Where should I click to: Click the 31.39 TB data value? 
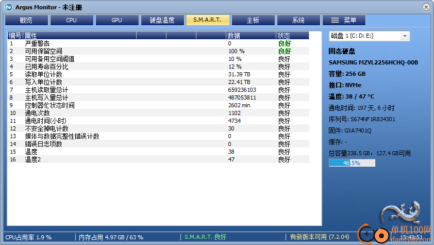[239, 74]
